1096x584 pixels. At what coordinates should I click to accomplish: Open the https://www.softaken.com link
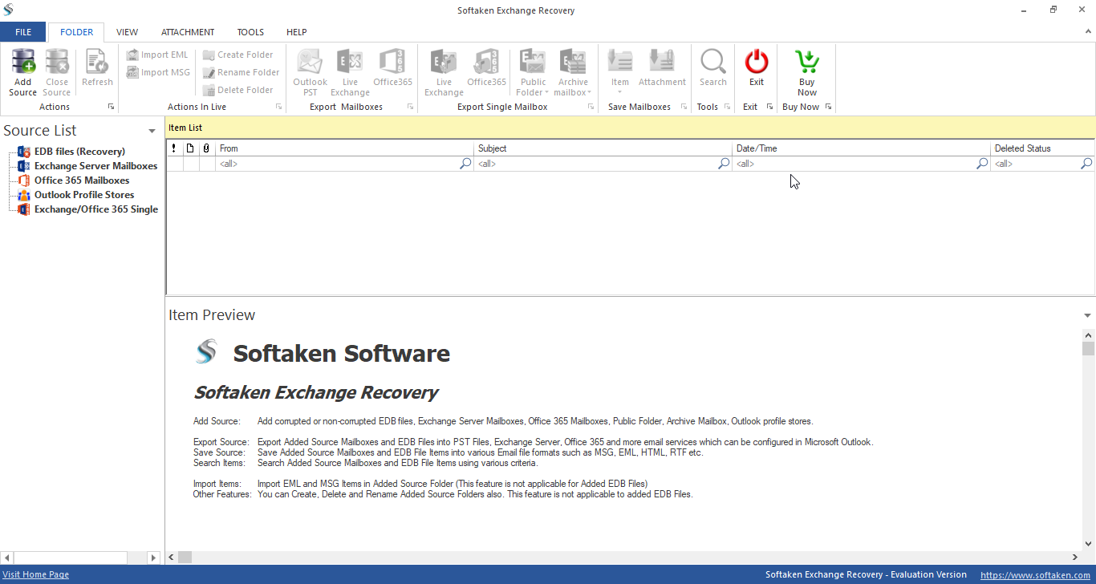[1035, 575]
